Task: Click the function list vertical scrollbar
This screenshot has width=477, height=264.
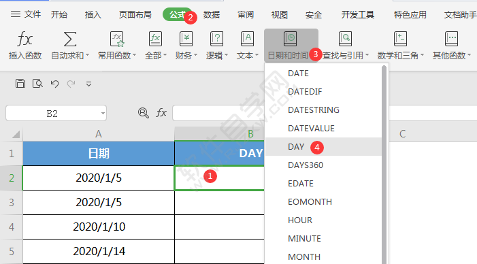Action: coord(384,164)
